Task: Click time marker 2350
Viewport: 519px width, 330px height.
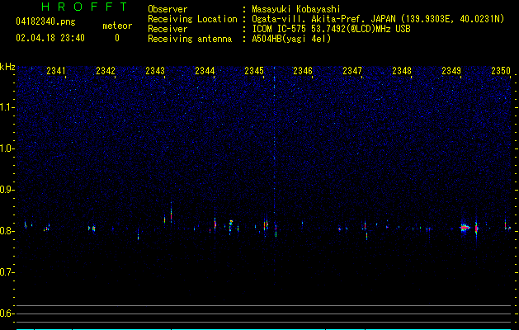Action: [501, 71]
